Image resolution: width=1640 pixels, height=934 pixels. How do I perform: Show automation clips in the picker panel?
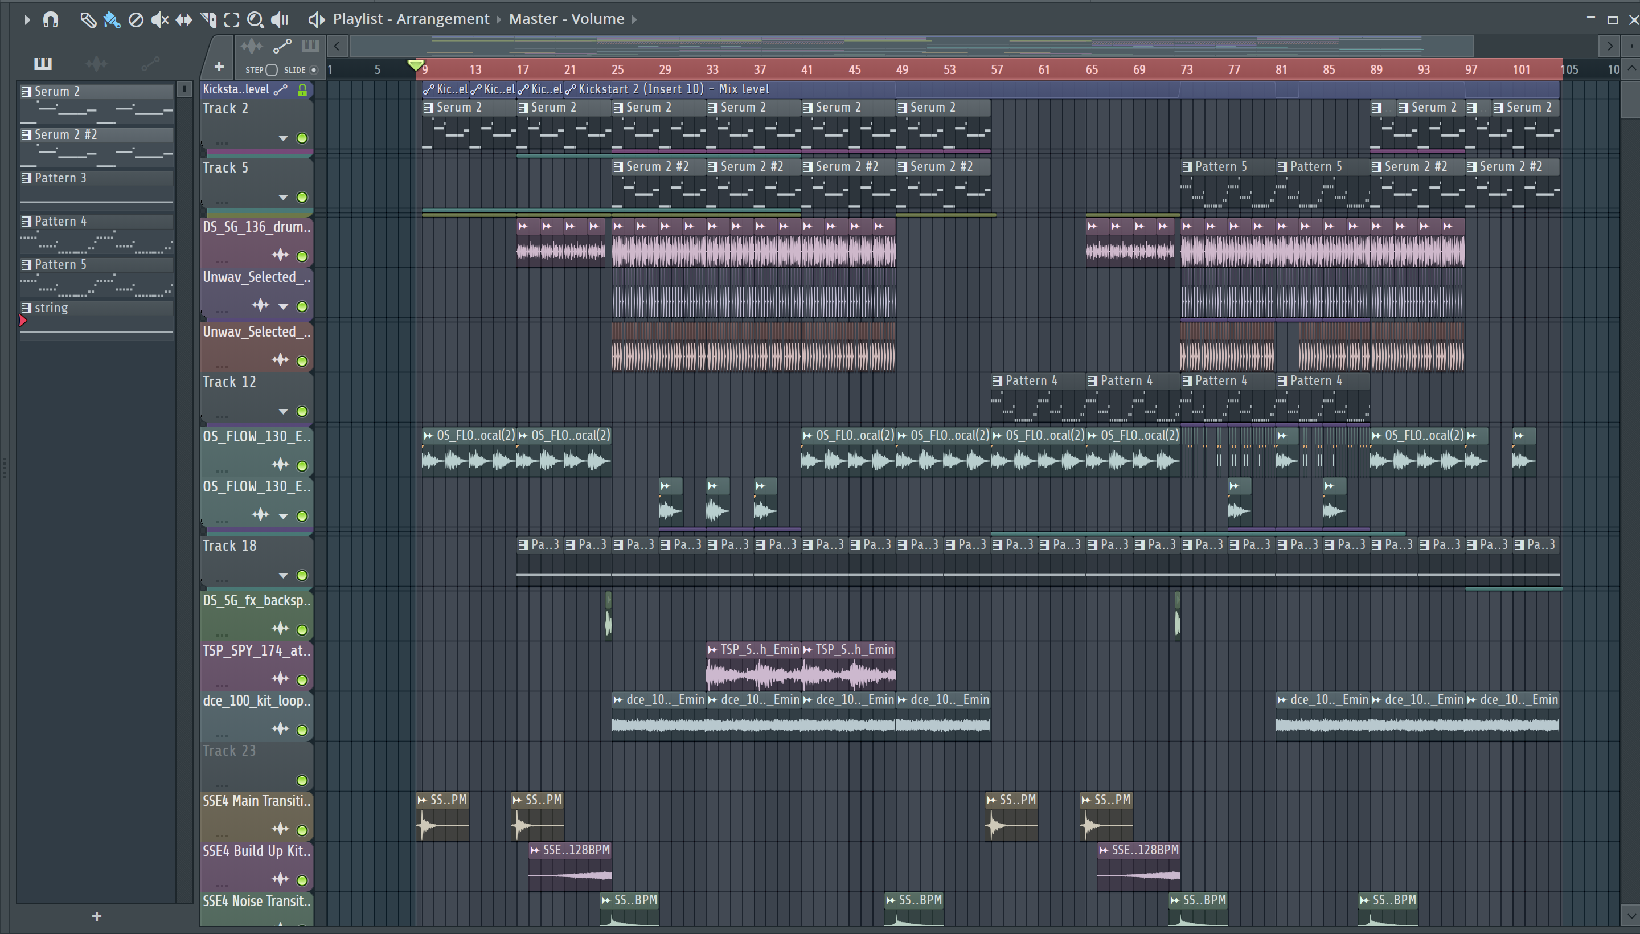(150, 63)
